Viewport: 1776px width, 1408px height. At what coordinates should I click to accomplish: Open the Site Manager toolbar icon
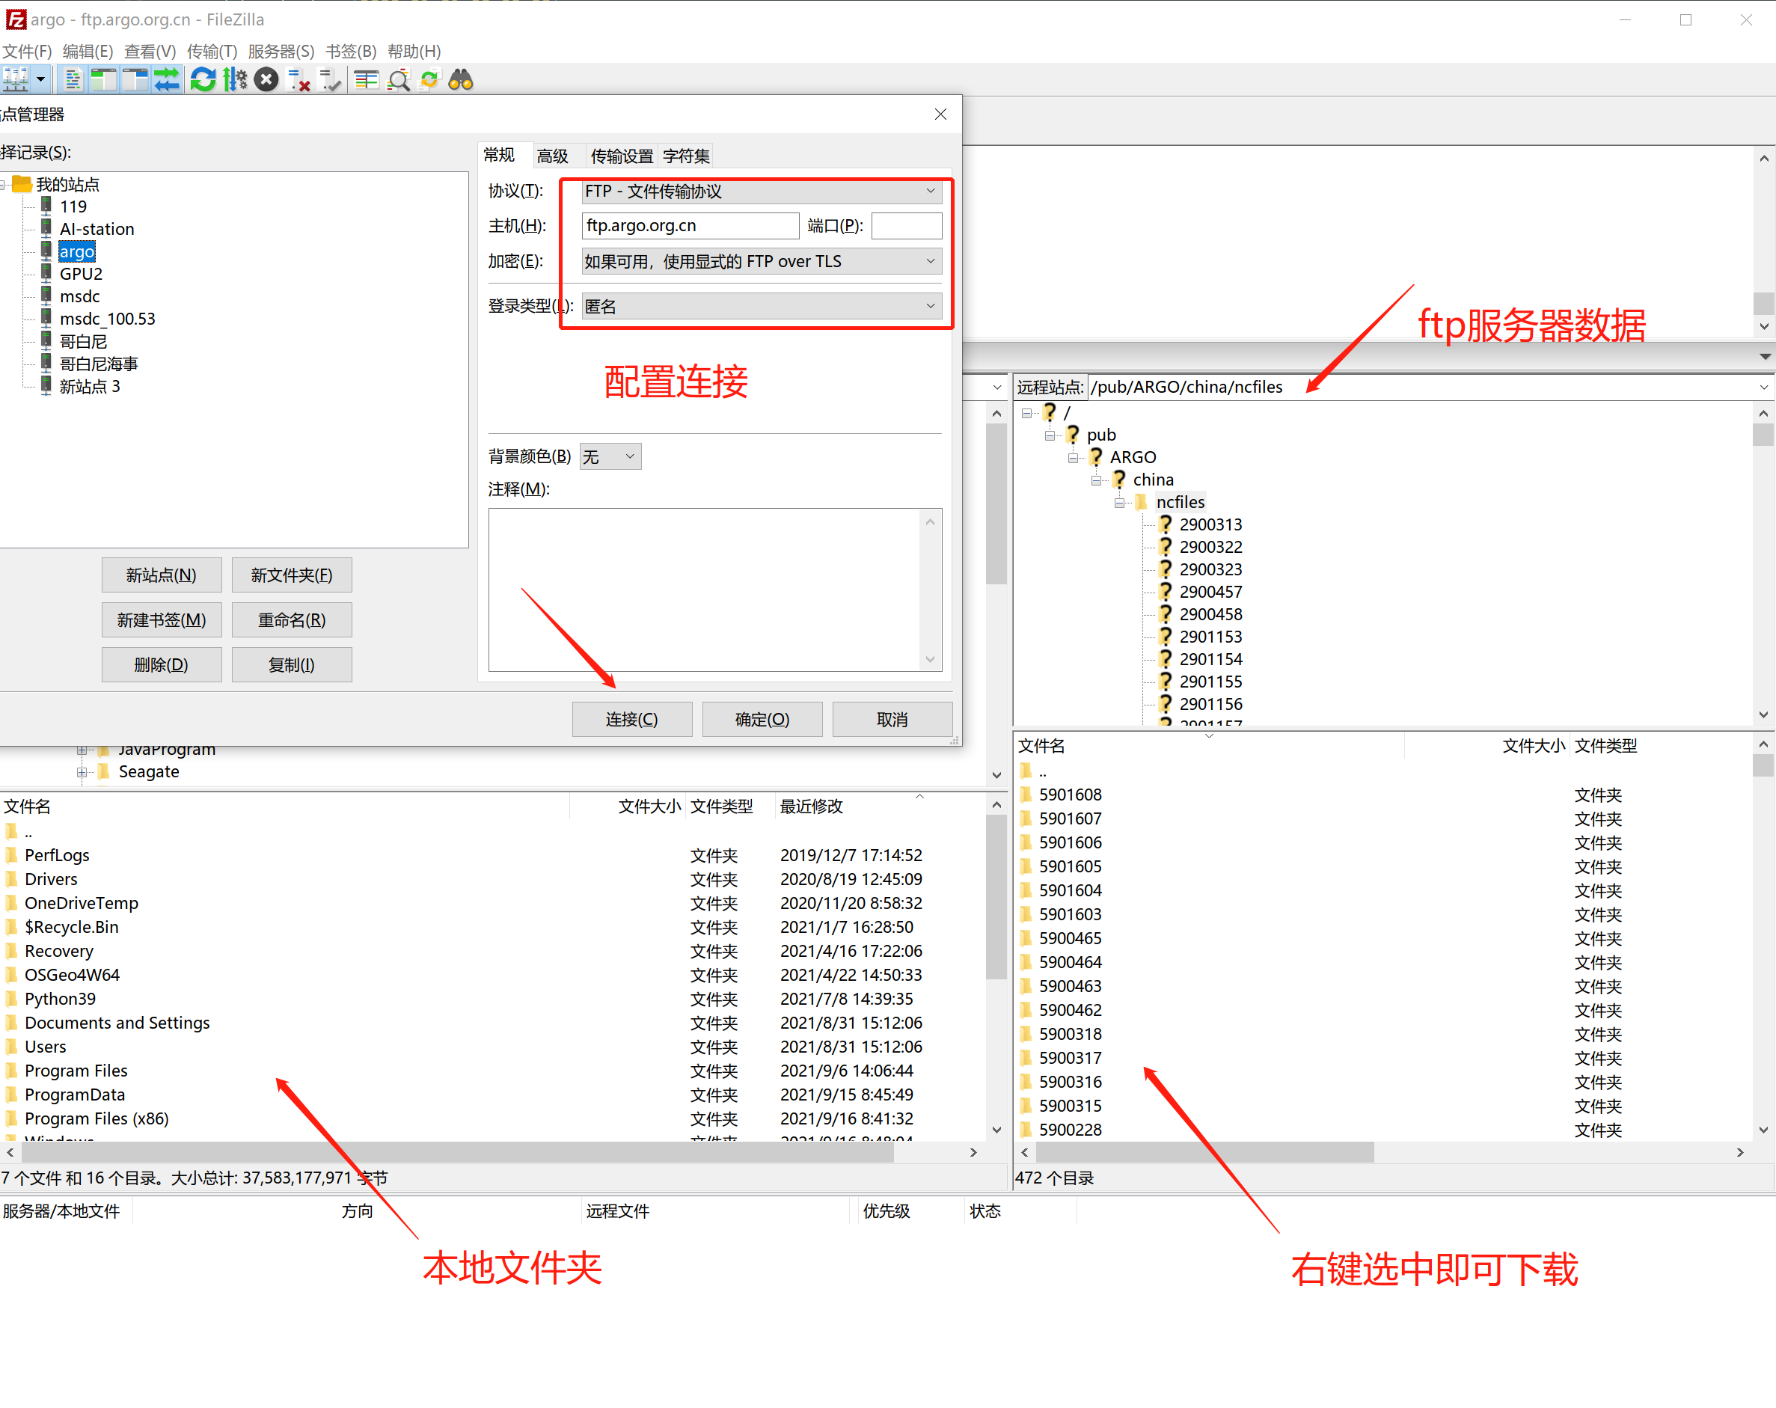[16, 80]
